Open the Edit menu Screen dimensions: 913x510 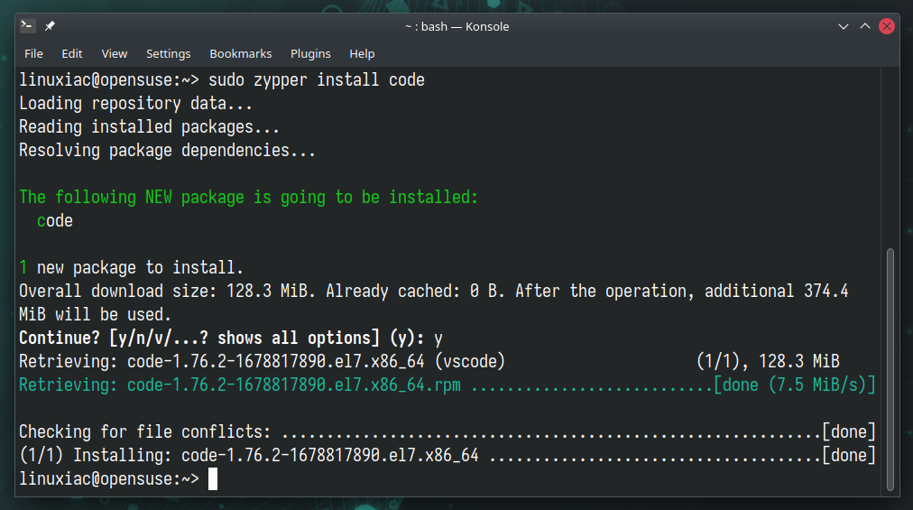[71, 53]
